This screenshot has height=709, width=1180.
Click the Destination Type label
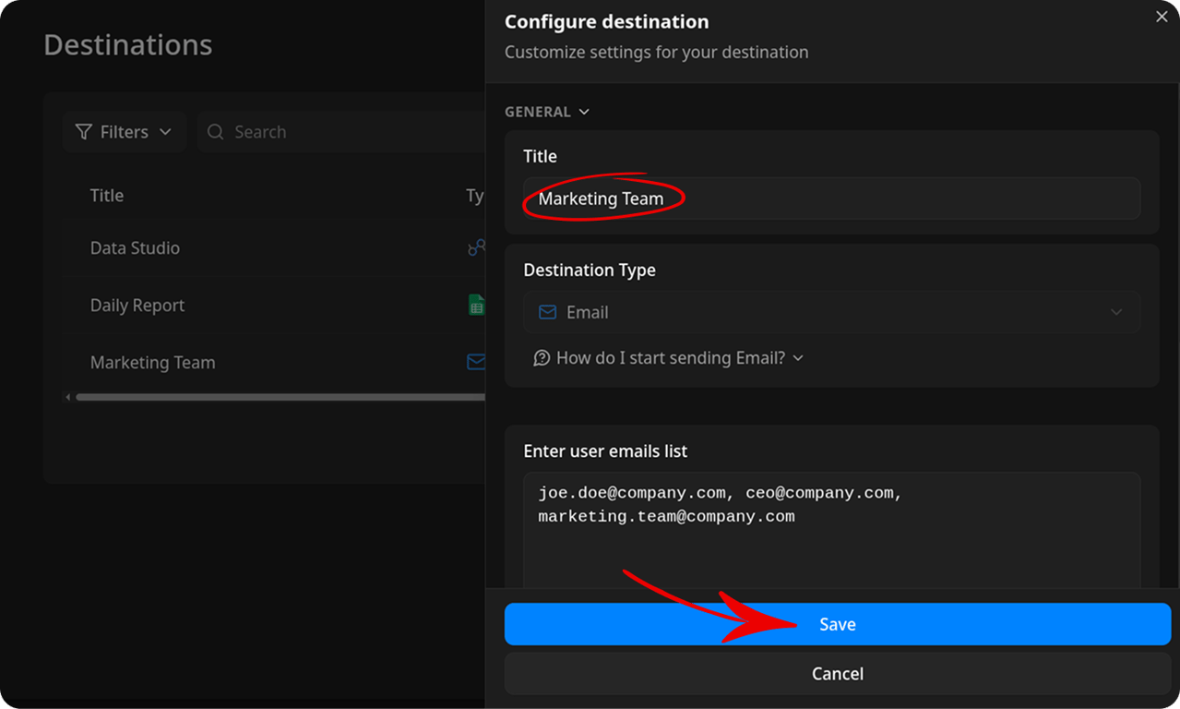pyautogui.click(x=590, y=270)
